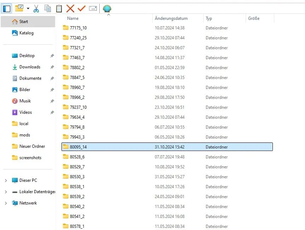Click the clipboard Paste icon

[x=59, y=8]
